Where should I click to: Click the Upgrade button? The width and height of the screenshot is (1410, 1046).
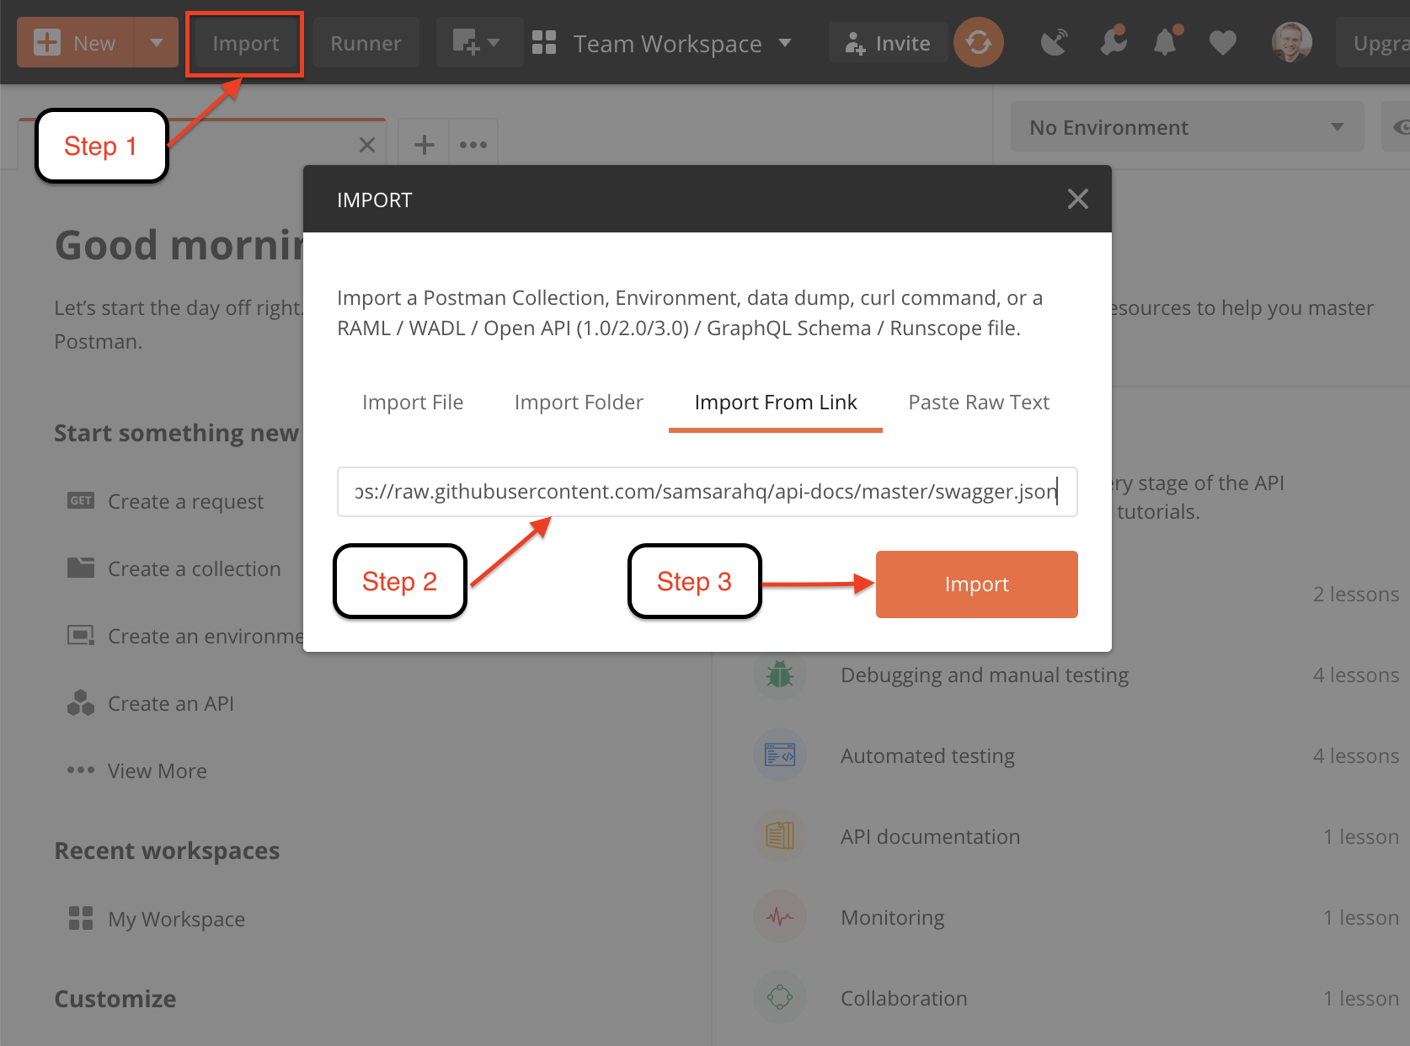1374,43
